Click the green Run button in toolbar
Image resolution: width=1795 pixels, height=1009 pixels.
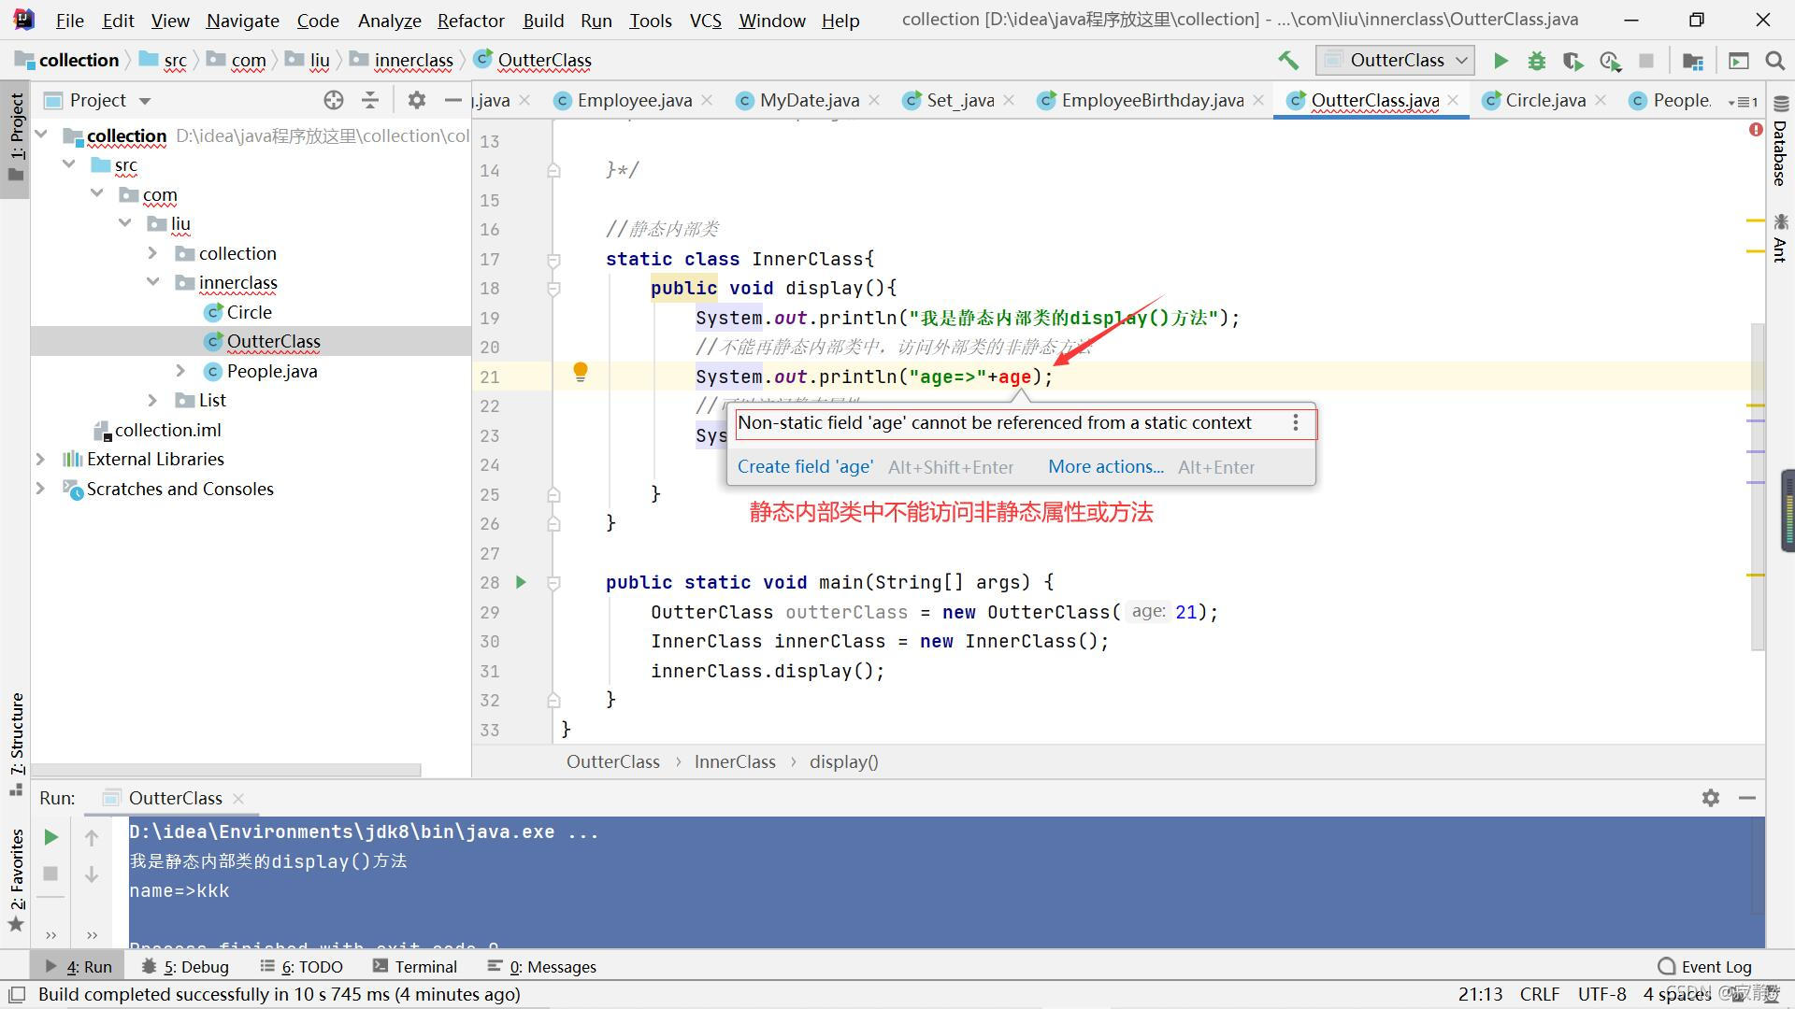1501,61
